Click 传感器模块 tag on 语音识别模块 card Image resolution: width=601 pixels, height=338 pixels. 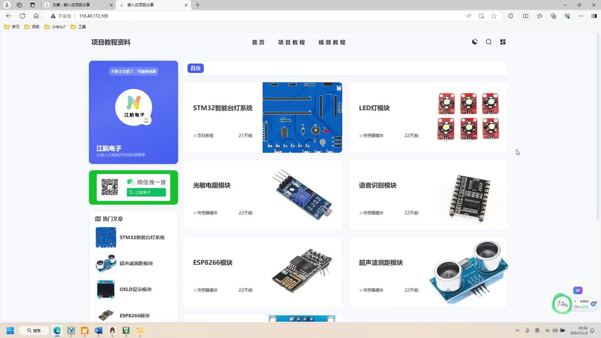coord(371,213)
